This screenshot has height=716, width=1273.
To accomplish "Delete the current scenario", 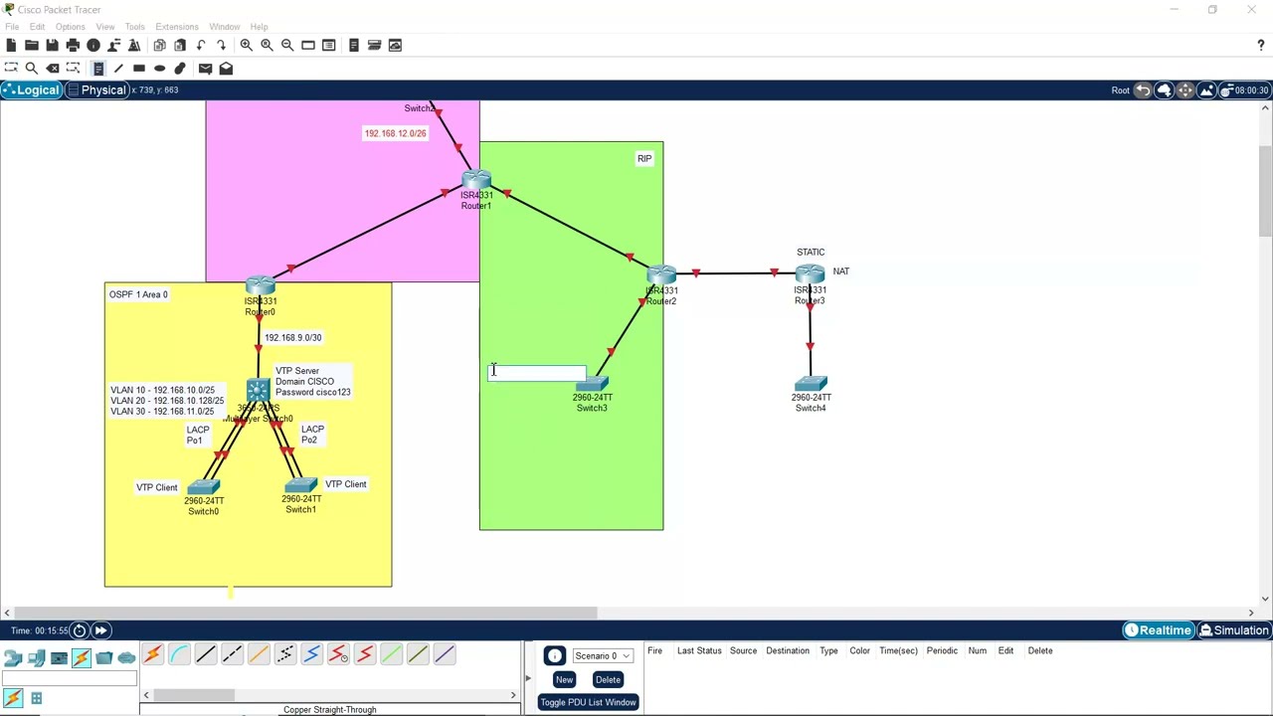I will tap(608, 679).
